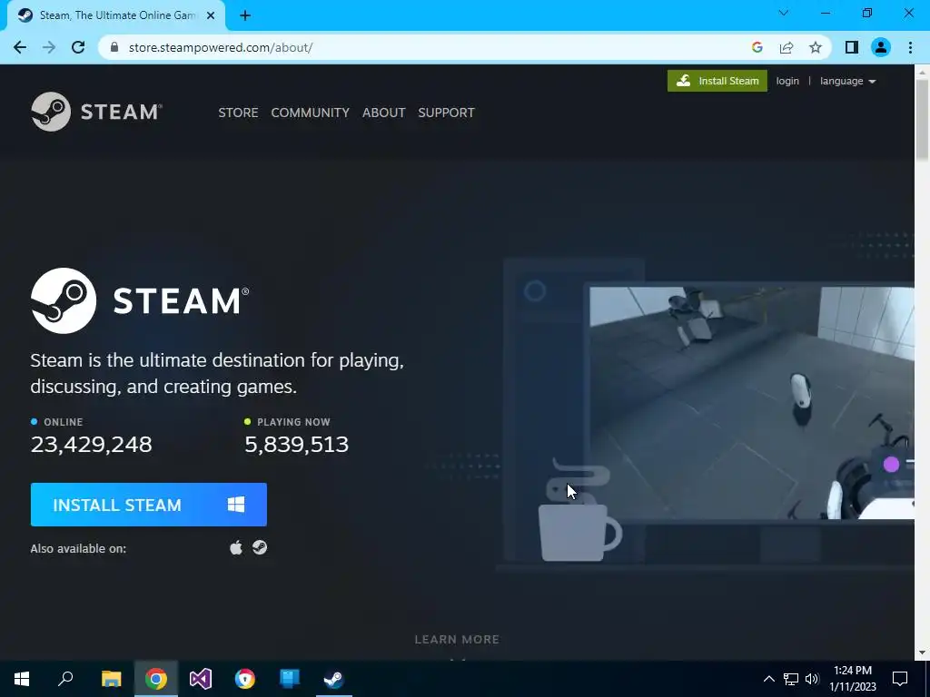This screenshot has height=697, width=930.
Task: Click the ONLINE count 23,429,248
Action: coord(92,445)
